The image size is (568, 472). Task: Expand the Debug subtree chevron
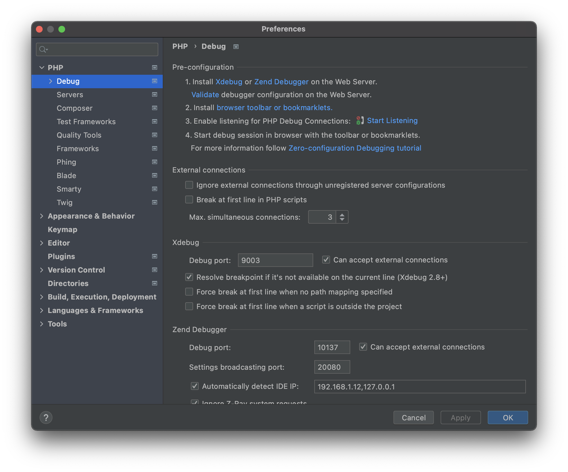point(51,81)
